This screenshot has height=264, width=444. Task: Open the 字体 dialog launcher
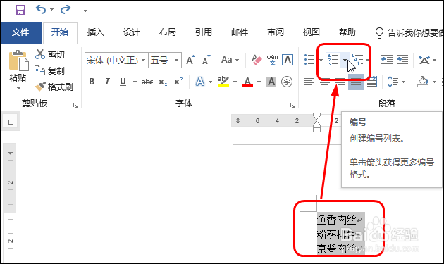(292, 106)
